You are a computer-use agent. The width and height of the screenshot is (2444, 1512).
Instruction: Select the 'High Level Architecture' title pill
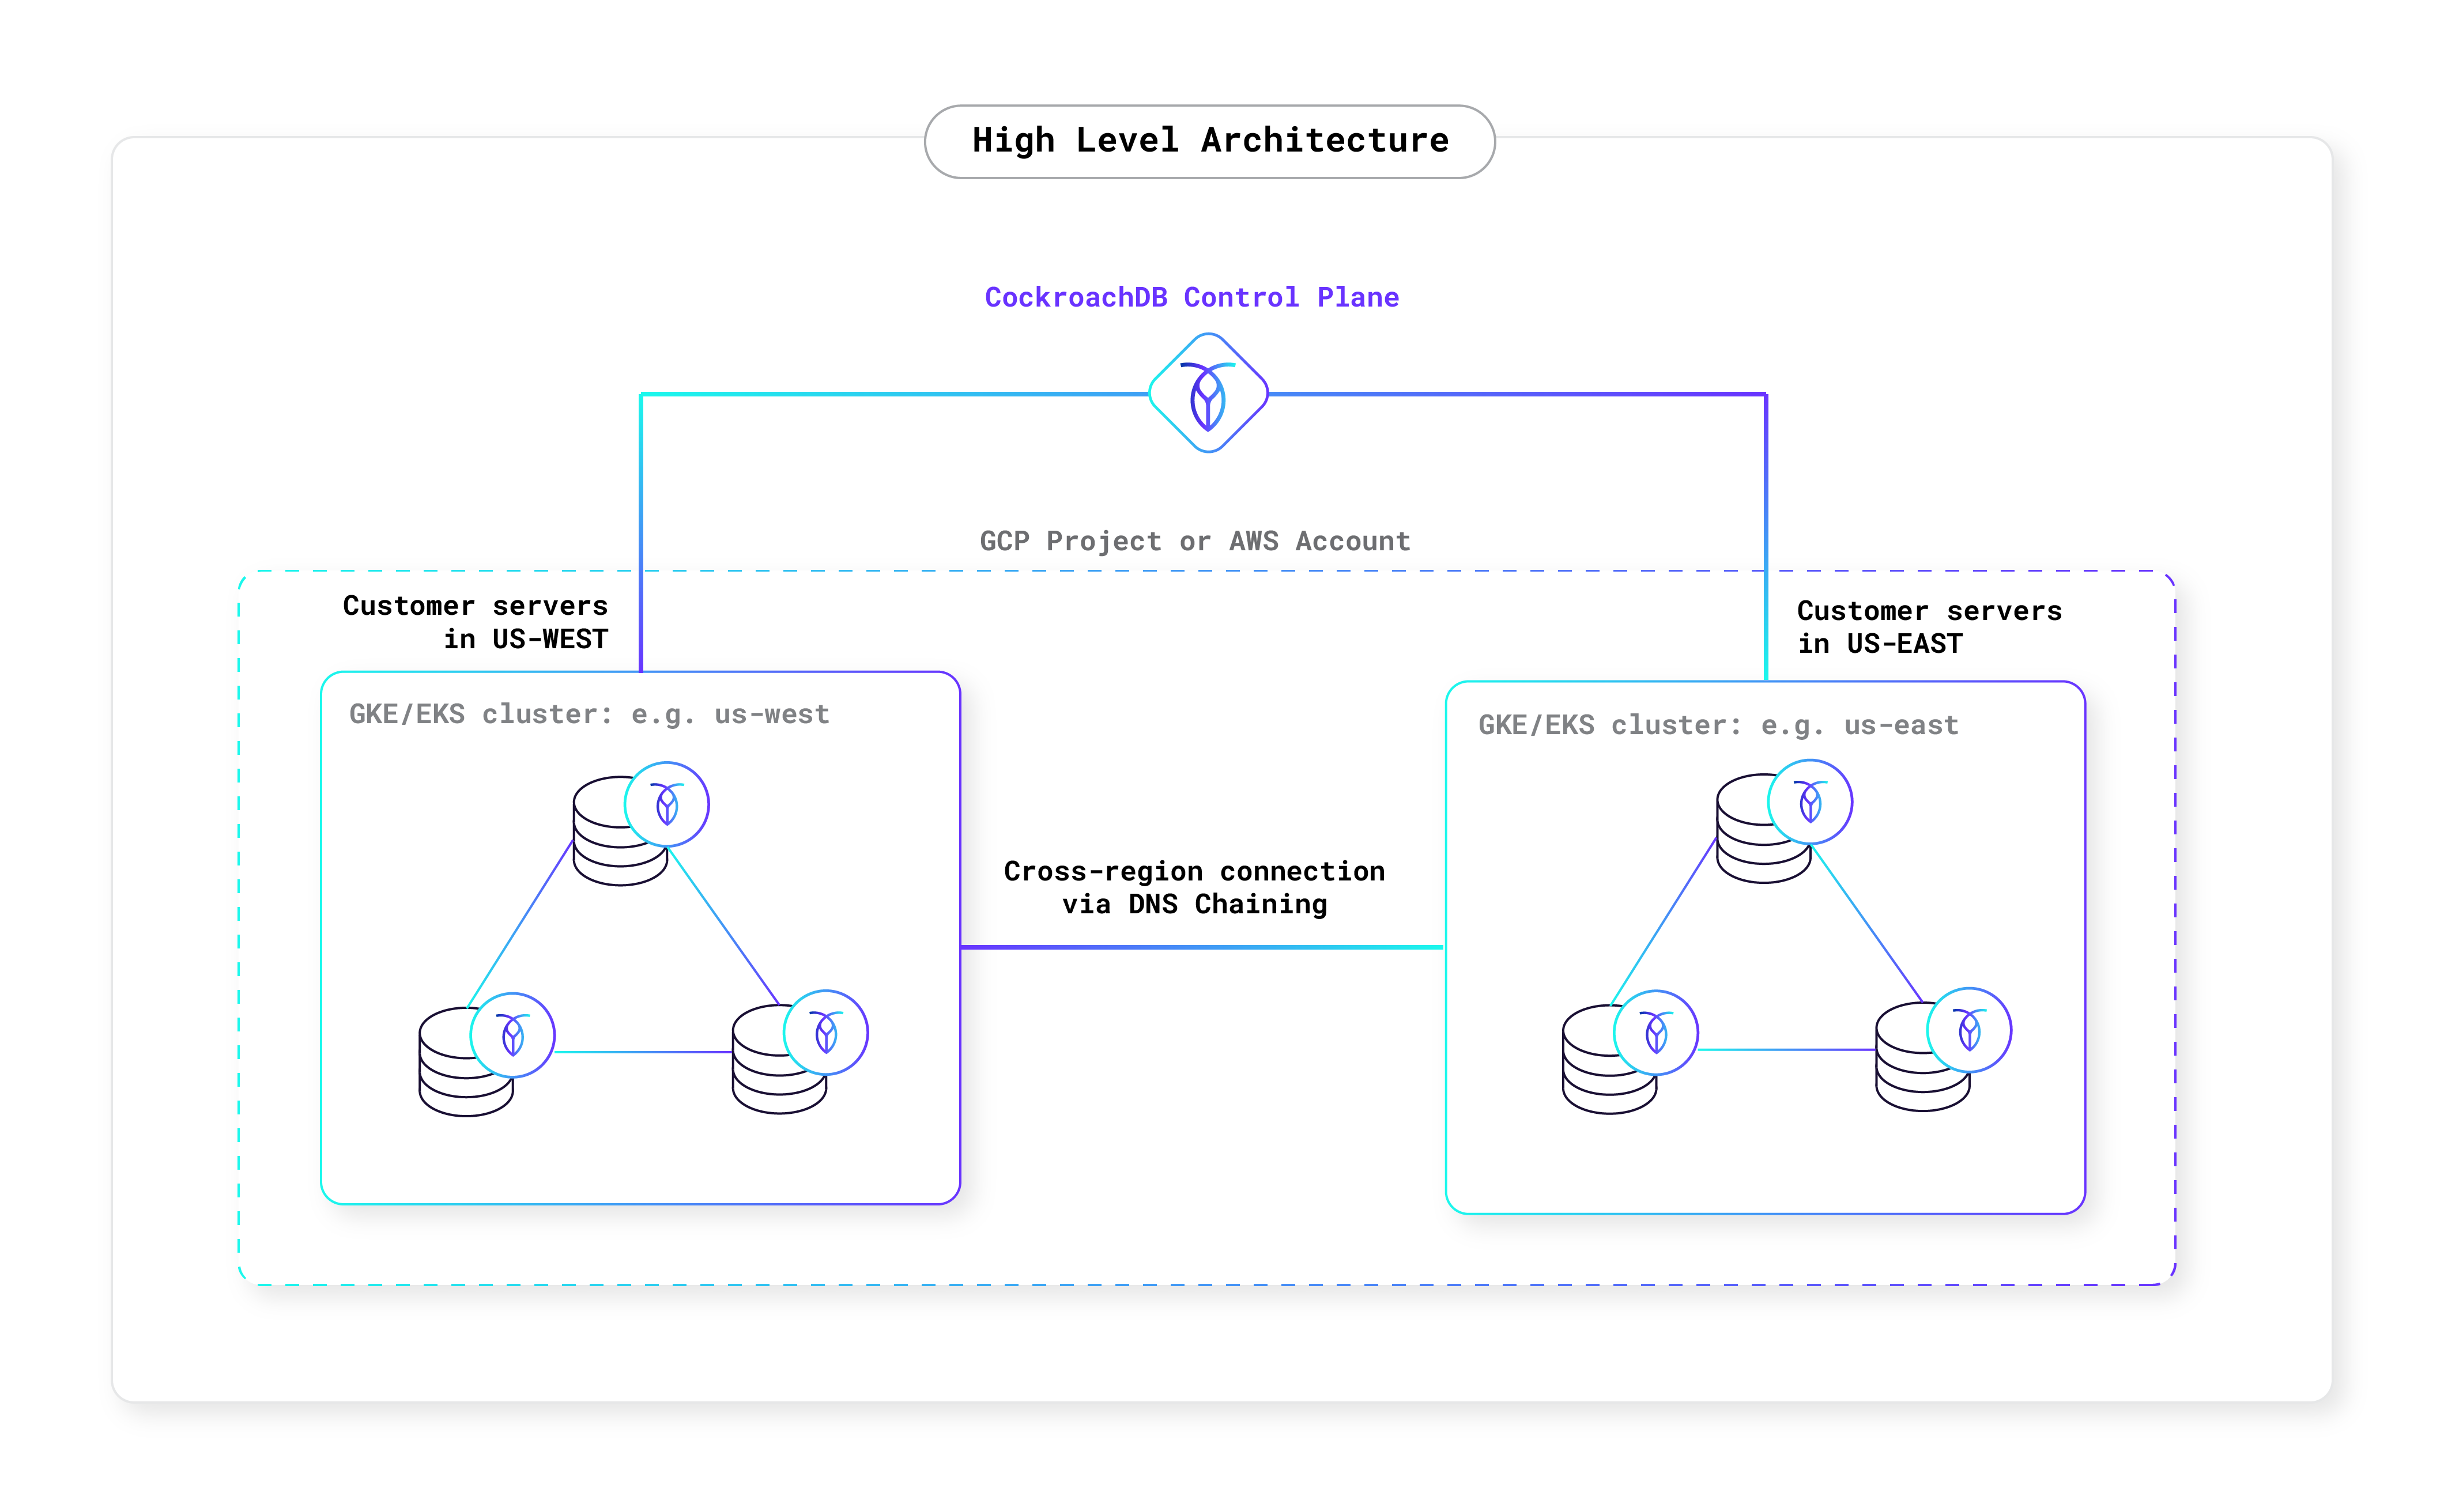[1209, 141]
